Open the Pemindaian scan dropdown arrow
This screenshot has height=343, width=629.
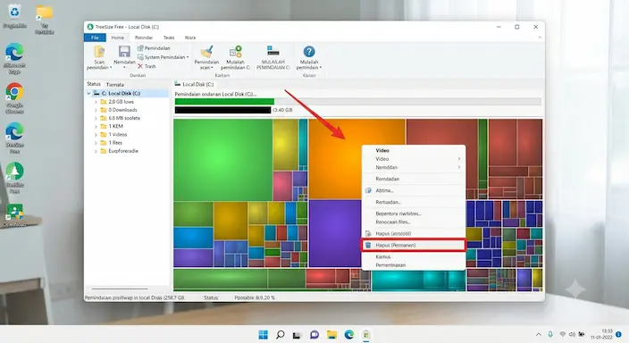(212, 68)
